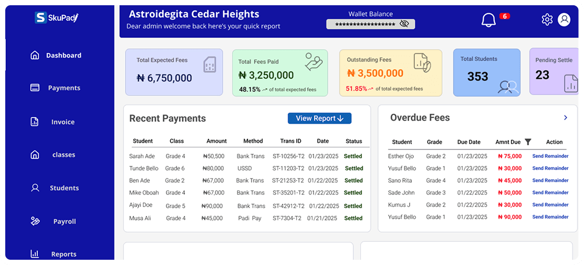Image resolution: width=584 pixels, height=265 pixels.
Task: Click transaction ID ST-10256-T2
Action: pyautogui.click(x=288, y=156)
